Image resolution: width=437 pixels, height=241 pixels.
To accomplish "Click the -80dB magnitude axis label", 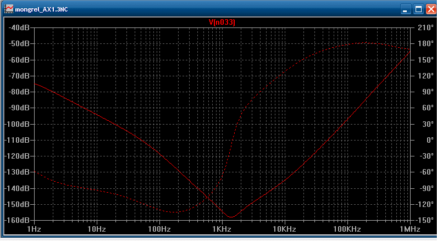I will (19, 92).
